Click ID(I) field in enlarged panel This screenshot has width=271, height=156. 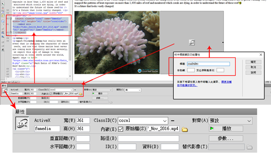coord(127,147)
